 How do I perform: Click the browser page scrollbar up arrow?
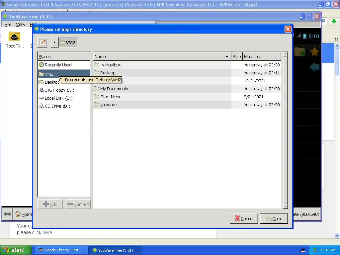pyautogui.click(x=337, y=46)
